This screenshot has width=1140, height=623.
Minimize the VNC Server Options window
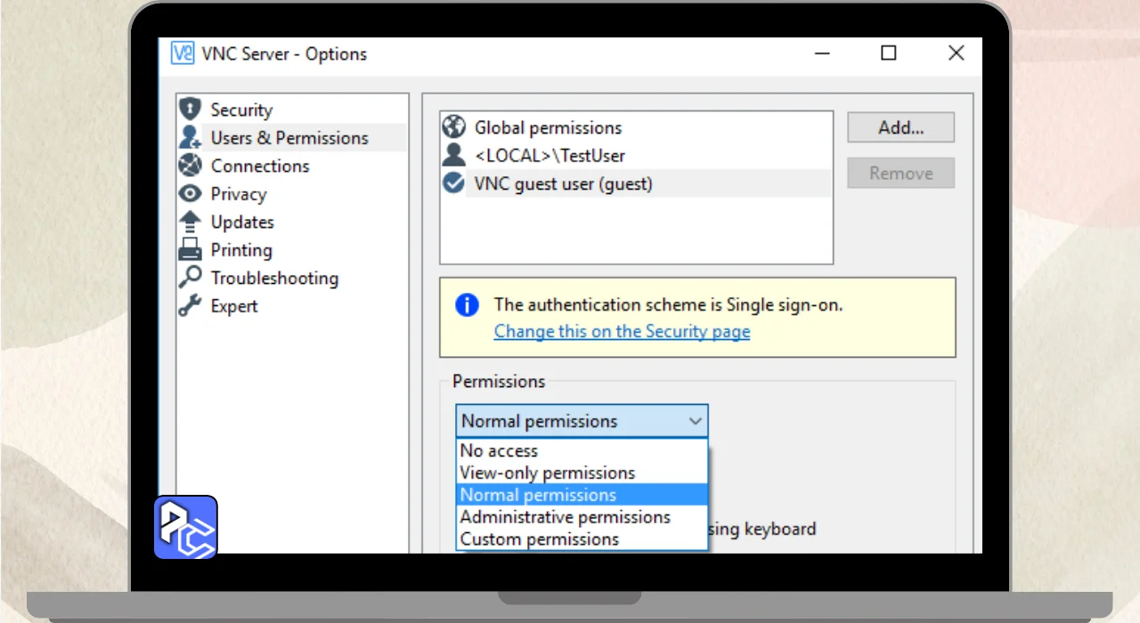[820, 53]
